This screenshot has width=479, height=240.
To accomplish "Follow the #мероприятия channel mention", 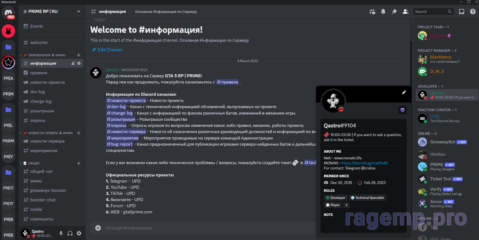I will 122,138.
